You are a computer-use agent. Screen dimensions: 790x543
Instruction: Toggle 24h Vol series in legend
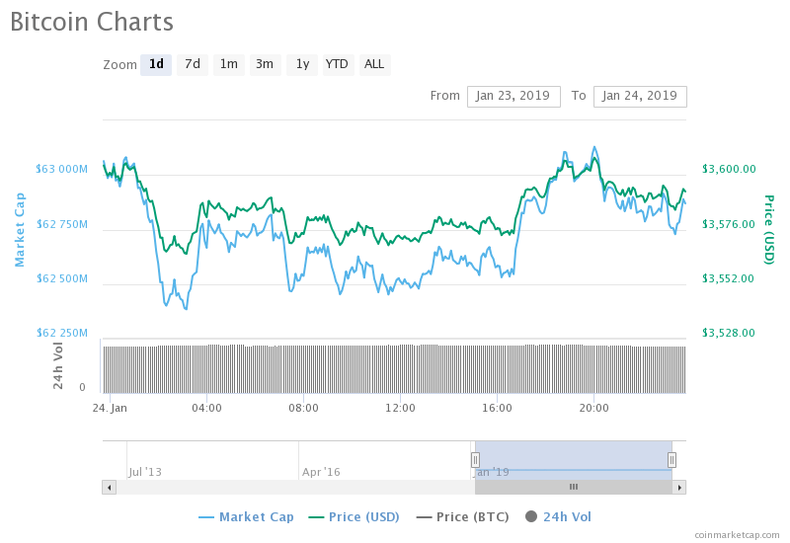coord(559,516)
